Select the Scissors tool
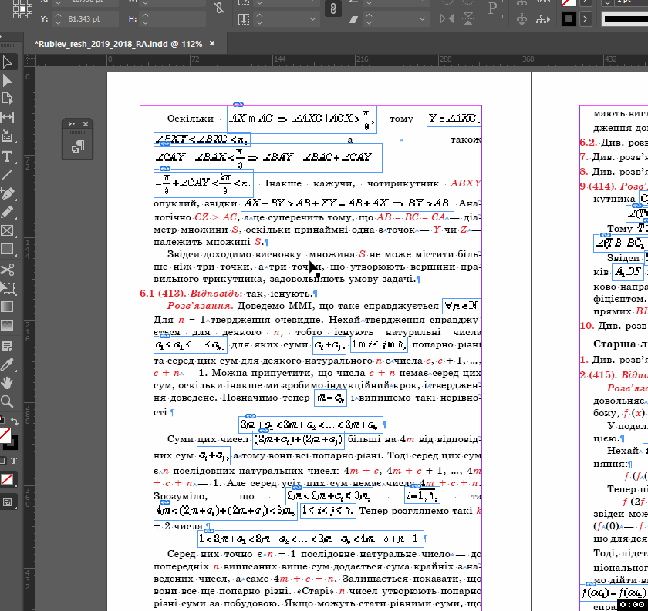Viewport: 648px width, 611px height. pos(8,270)
